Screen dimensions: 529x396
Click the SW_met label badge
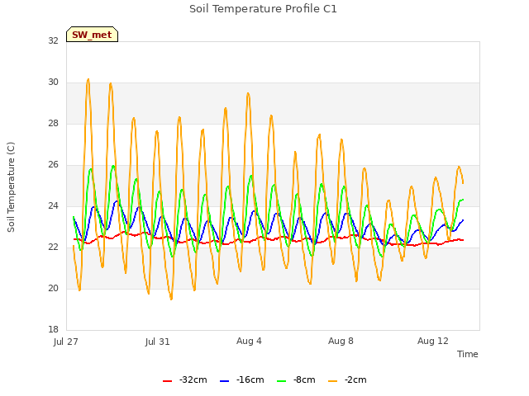(x=92, y=35)
